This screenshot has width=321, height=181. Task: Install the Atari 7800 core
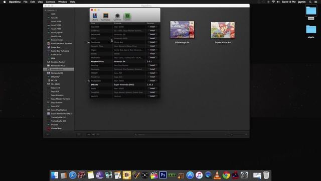pyautogui.click(x=152, y=81)
